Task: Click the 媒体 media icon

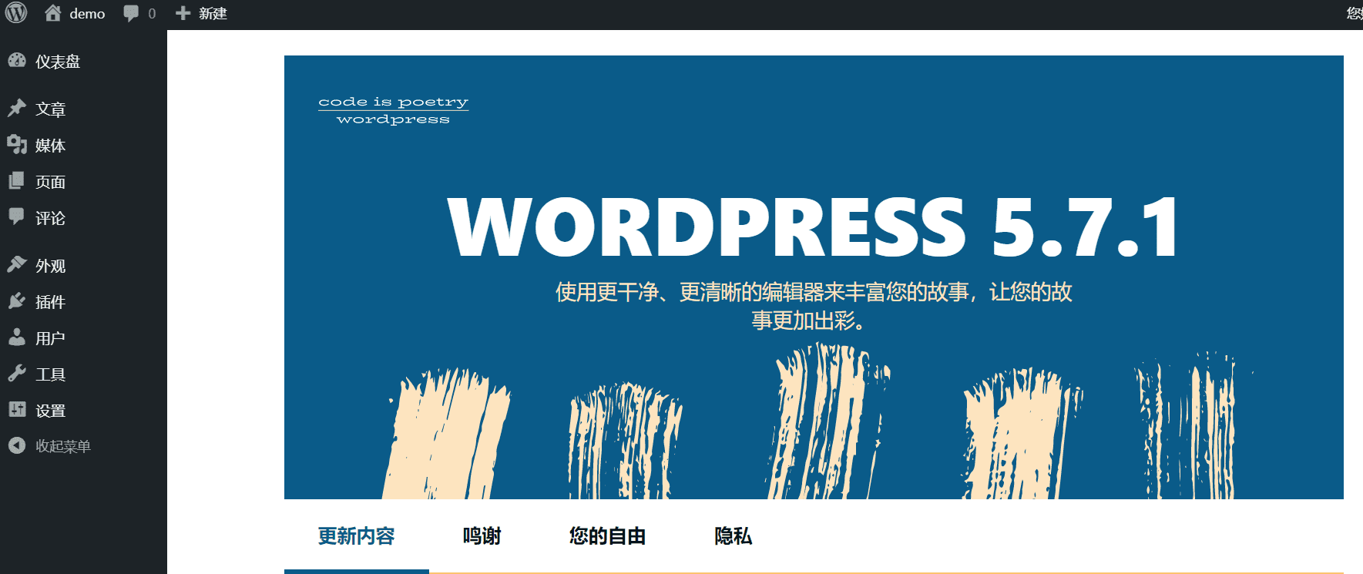Action: 17,144
